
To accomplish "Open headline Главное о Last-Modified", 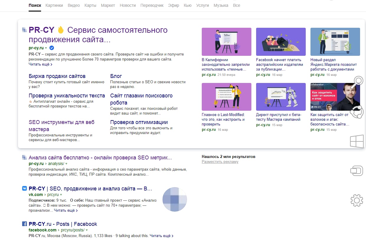I will (223, 120).
